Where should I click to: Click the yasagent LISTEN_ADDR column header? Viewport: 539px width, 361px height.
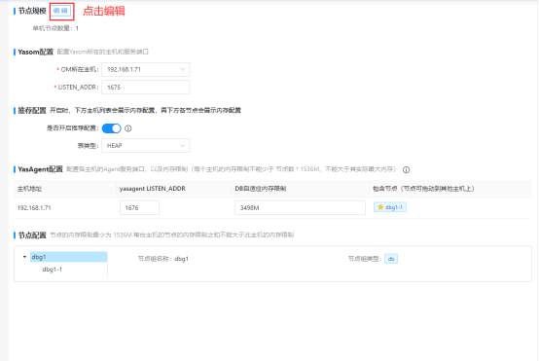[x=153, y=189]
